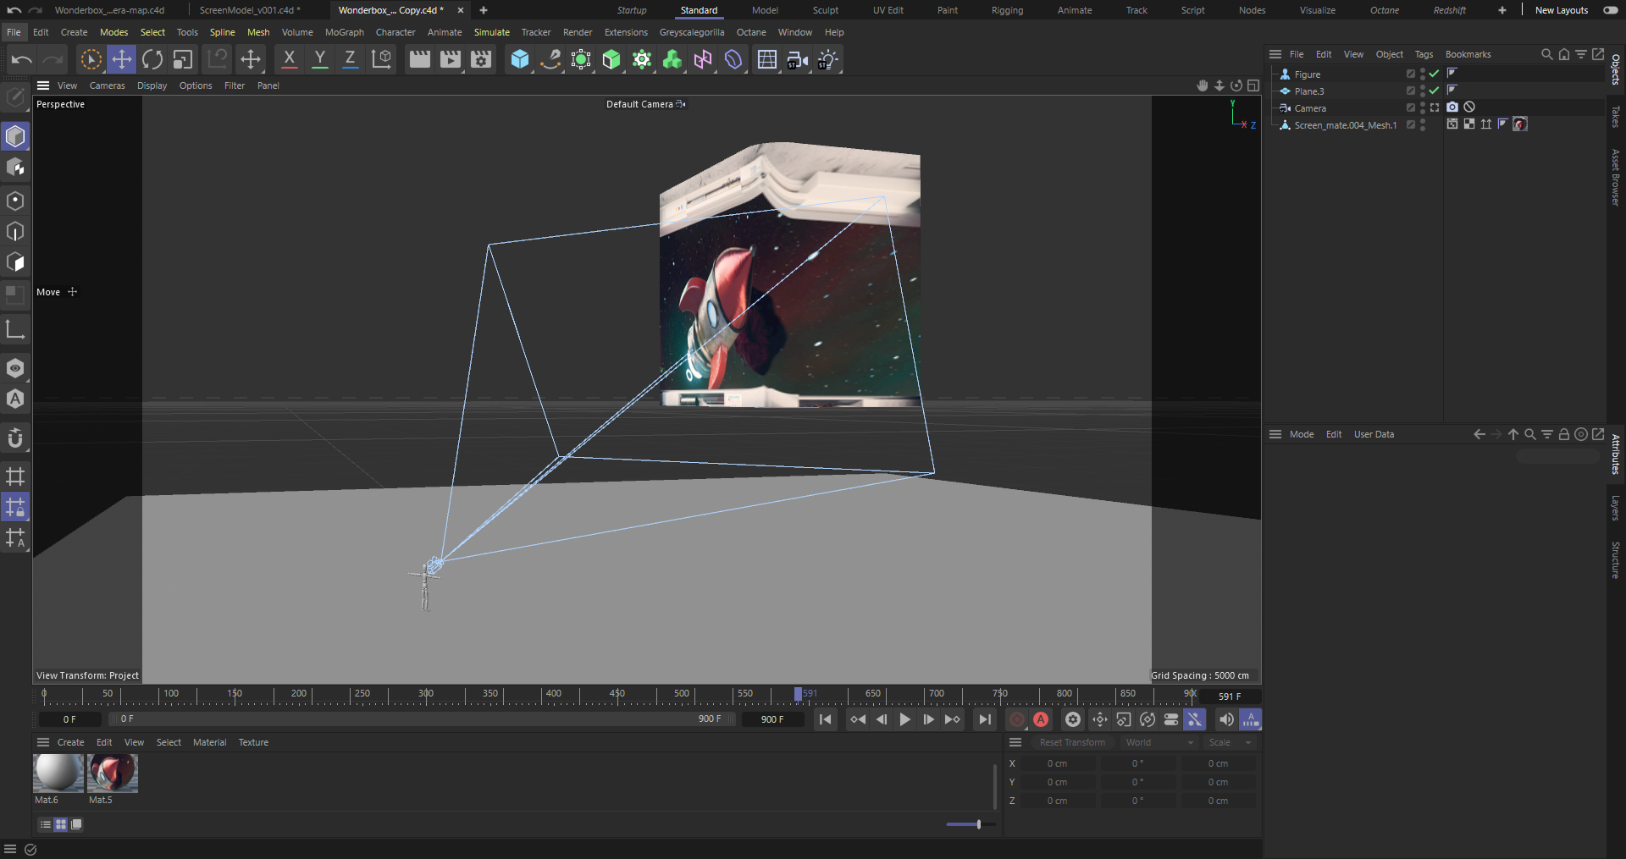The image size is (1626, 859).
Task: Switch to the UV Edit layout
Action: point(888,10)
